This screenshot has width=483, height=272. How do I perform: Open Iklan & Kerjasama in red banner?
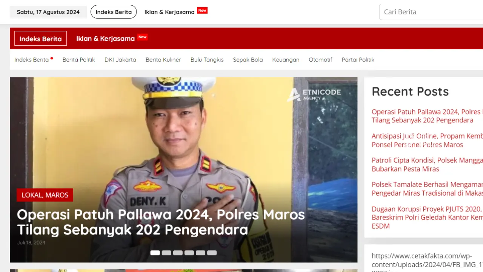105,39
